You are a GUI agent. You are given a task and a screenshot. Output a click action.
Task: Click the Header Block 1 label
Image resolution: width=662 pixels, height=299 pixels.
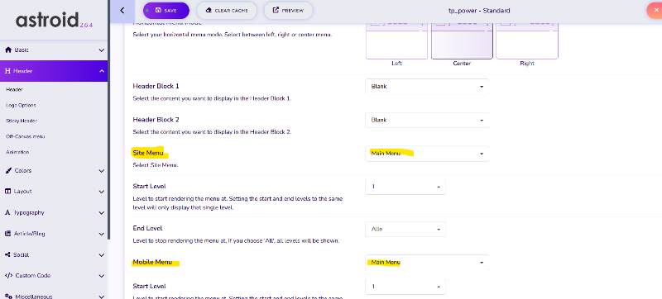tap(156, 86)
